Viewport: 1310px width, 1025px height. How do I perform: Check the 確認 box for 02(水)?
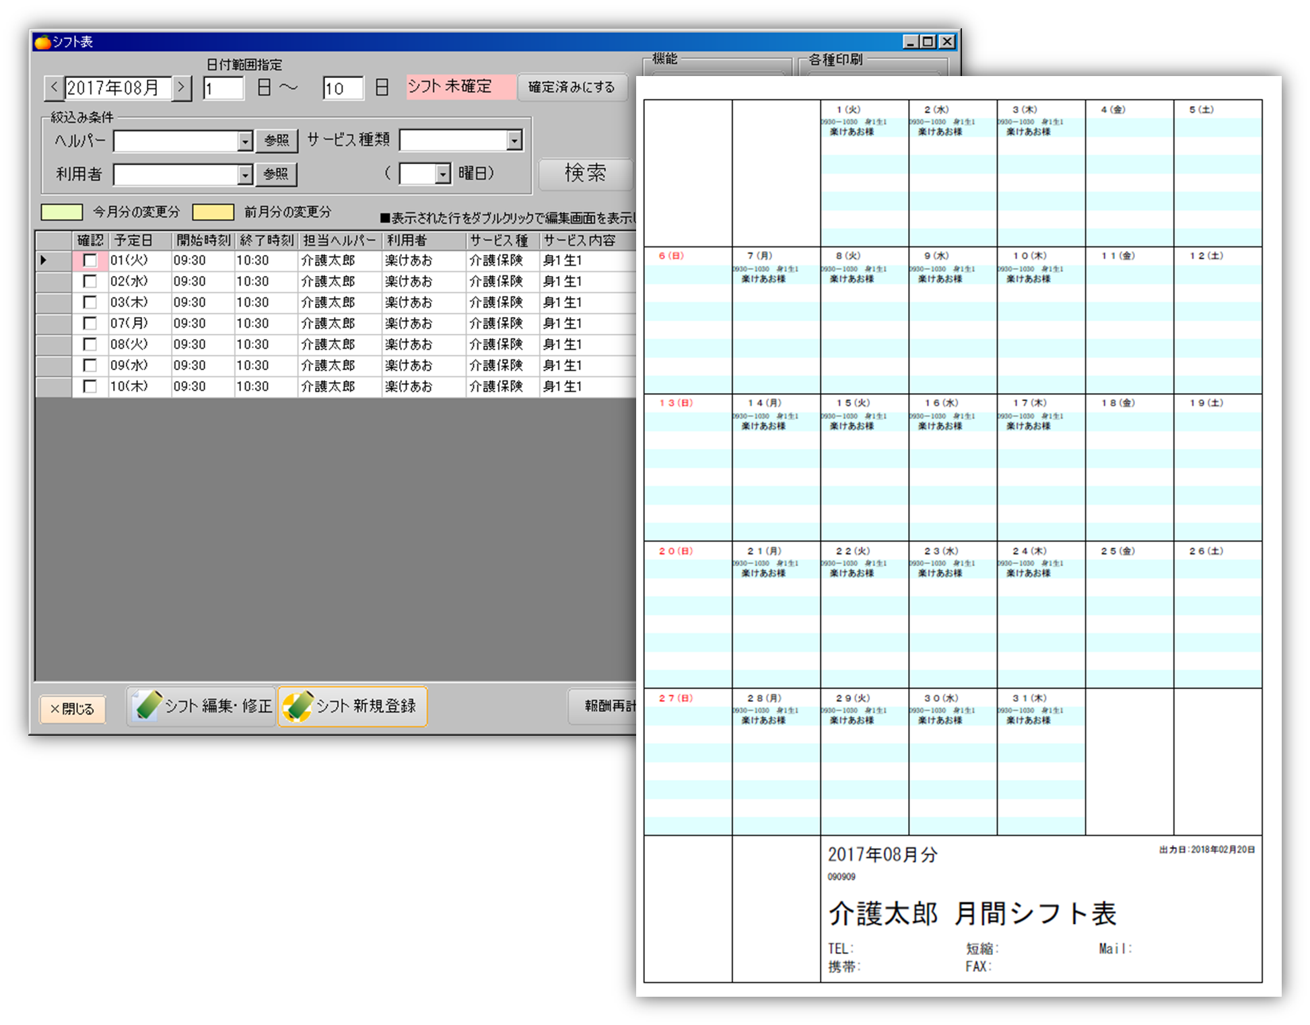[x=90, y=281]
